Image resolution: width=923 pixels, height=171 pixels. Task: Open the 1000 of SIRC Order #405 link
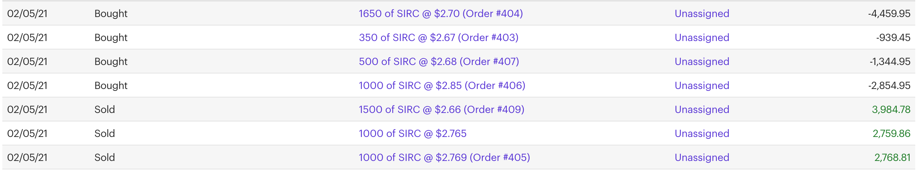[x=444, y=157]
